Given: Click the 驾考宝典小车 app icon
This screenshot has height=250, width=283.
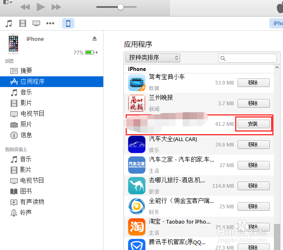Looking at the screenshot, I should [x=137, y=83].
